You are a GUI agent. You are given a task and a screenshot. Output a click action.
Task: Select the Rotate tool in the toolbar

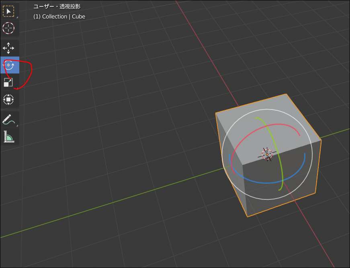pos(9,65)
